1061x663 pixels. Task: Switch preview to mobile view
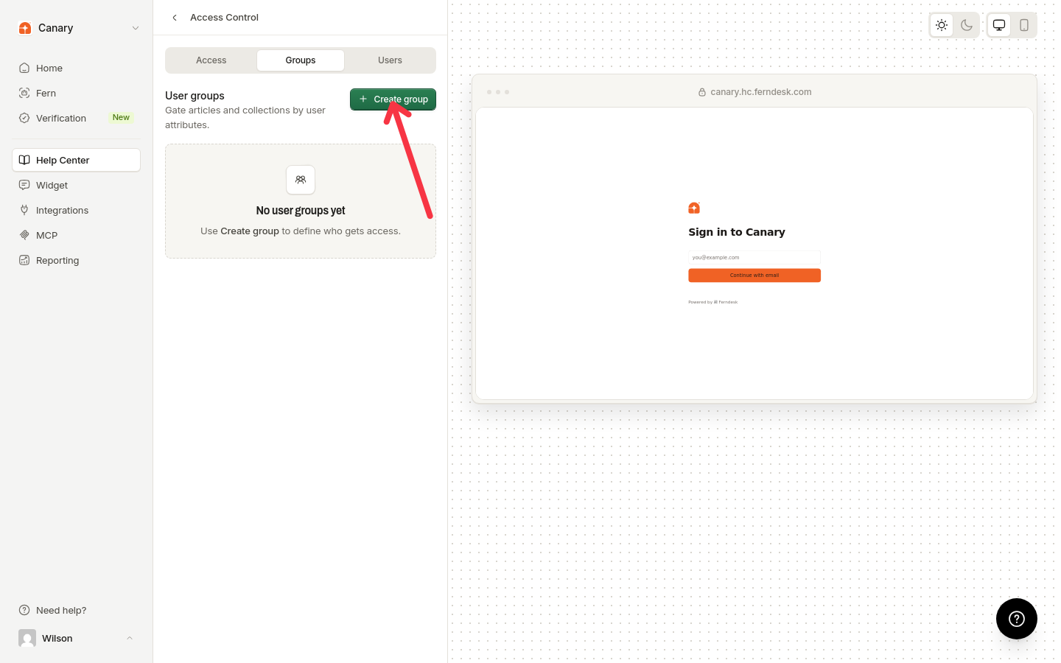tap(1024, 25)
